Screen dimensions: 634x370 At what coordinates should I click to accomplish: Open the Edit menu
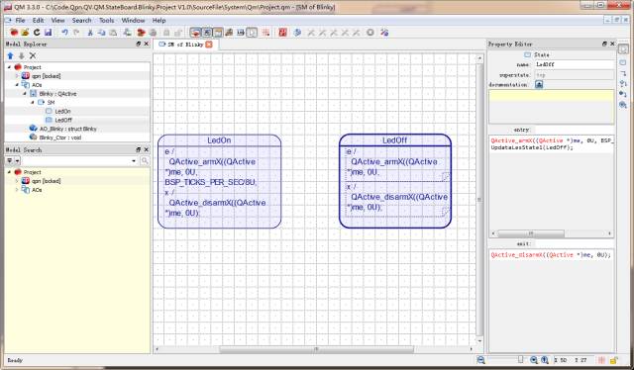tap(38, 20)
